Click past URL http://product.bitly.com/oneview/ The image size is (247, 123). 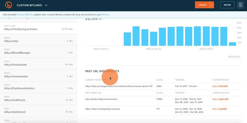101,99
